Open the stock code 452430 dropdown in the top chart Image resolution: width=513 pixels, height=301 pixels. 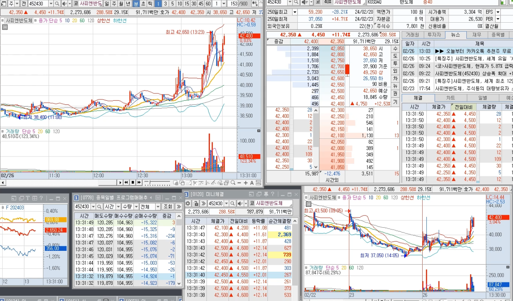[51, 3]
